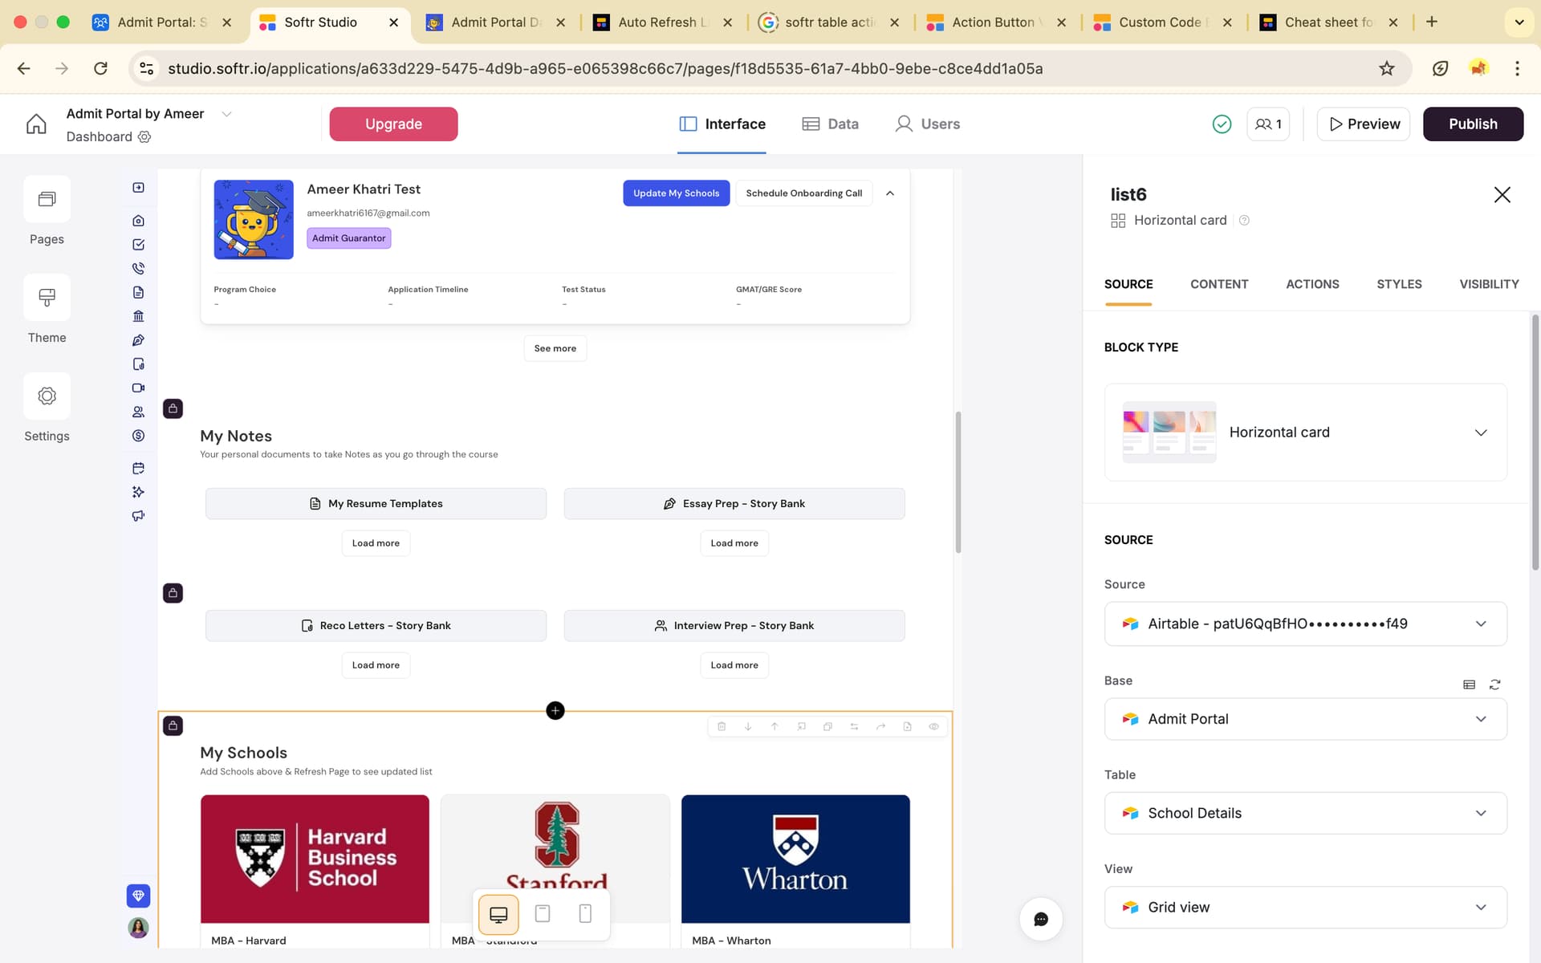Open the Data section
Screen dimensions: 1541x963
click(830, 124)
